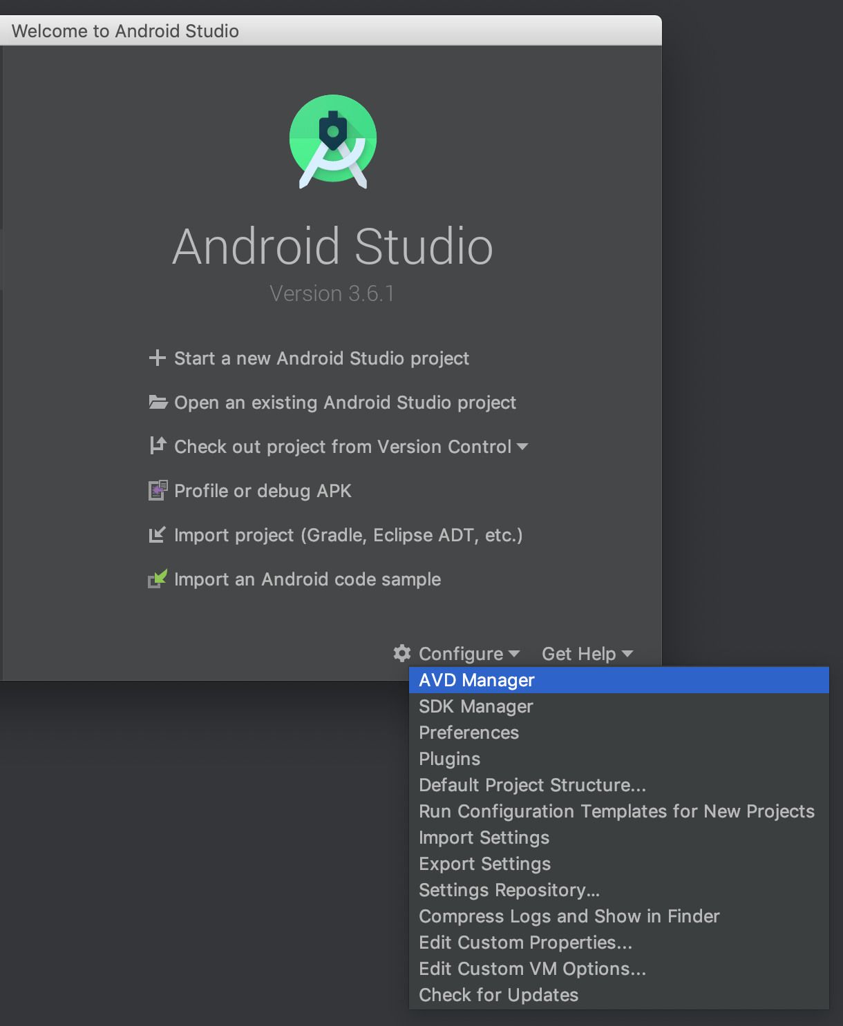
Task: Click the Welcome to Android Studio title
Action: pos(125,31)
